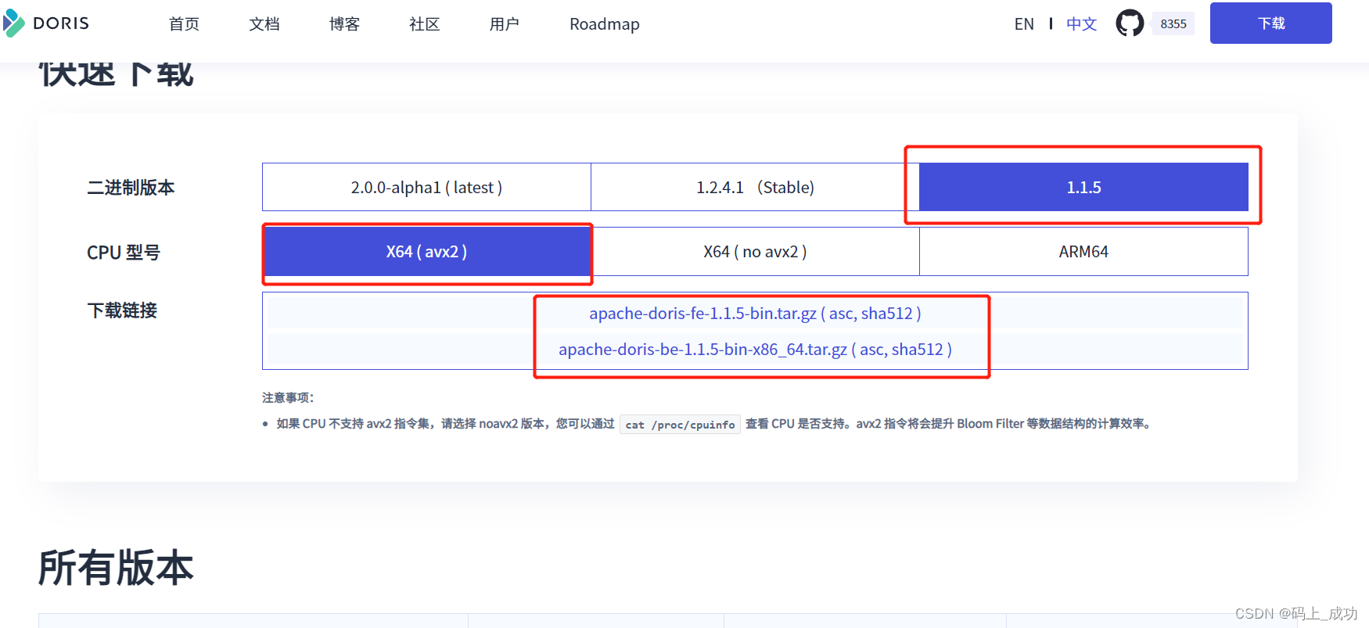The height and width of the screenshot is (628, 1369).
Task: Open the GitHub repository icon
Action: click(x=1130, y=23)
